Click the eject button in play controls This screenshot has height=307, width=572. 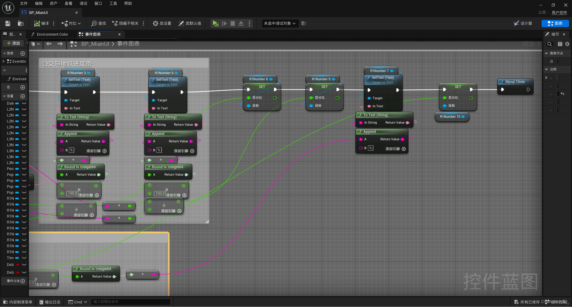click(x=241, y=23)
